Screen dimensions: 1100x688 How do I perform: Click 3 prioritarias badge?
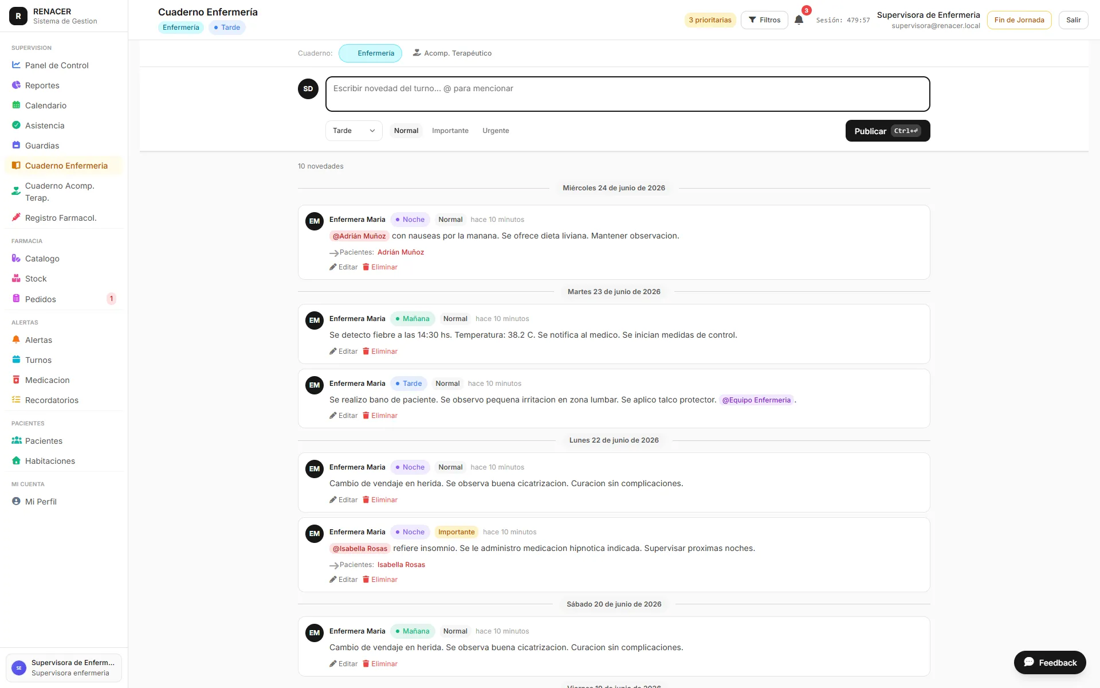(710, 19)
